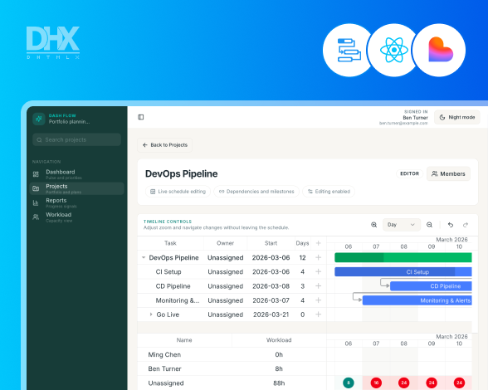Click the Workload people icon
The height and width of the screenshot is (390, 488).
coord(36,217)
